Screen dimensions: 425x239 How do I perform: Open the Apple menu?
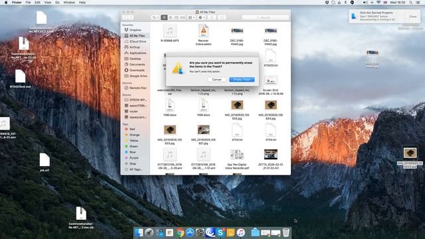click(6, 3)
